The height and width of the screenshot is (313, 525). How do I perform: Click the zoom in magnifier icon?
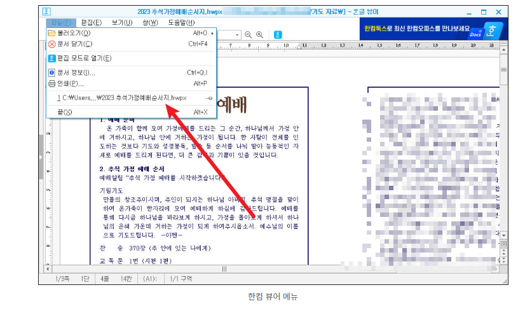(x=259, y=34)
